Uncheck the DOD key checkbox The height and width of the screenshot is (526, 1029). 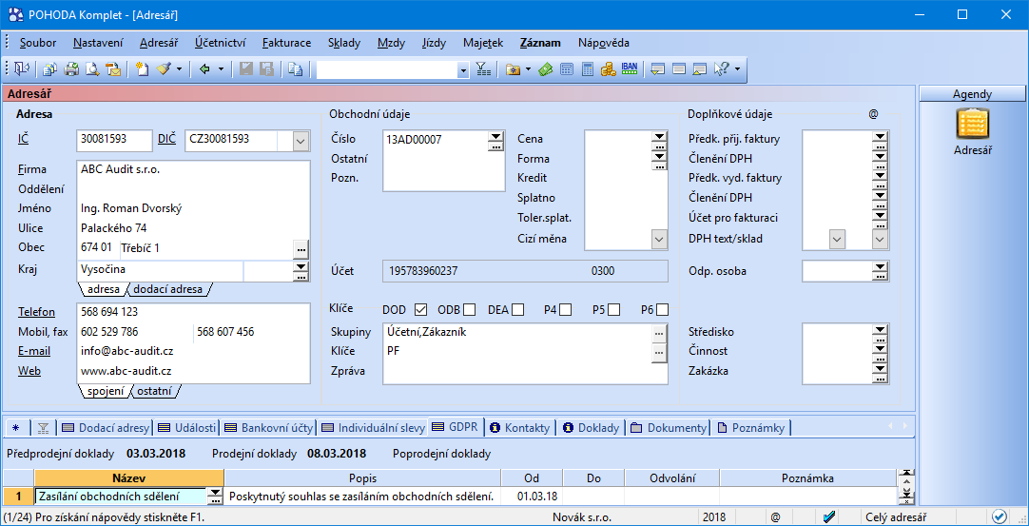point(421,309)
